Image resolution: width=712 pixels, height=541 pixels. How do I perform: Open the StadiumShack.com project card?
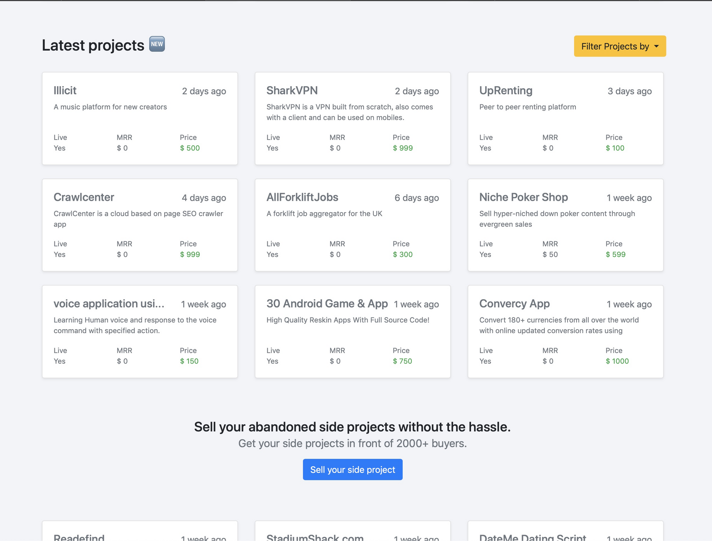315,537
